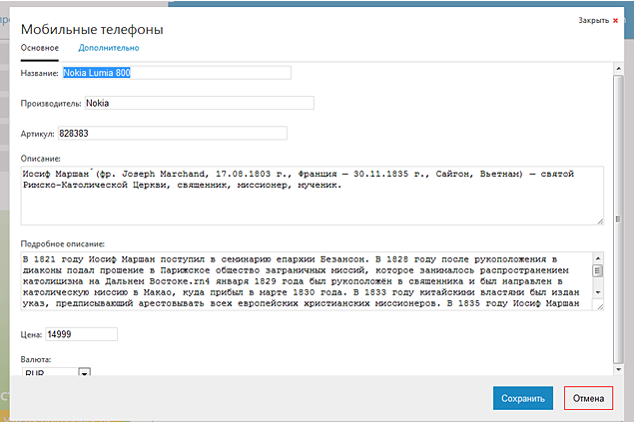Click the Подробное описание scrollbar thumb
This screenshot has height=433, width=635.
pos(598,270)
